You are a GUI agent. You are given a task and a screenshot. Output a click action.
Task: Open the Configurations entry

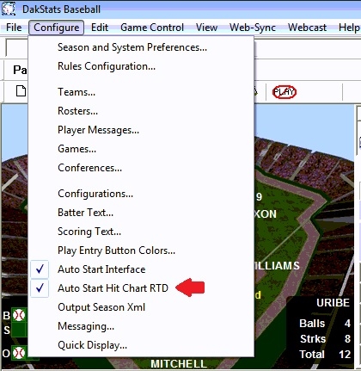141,194
